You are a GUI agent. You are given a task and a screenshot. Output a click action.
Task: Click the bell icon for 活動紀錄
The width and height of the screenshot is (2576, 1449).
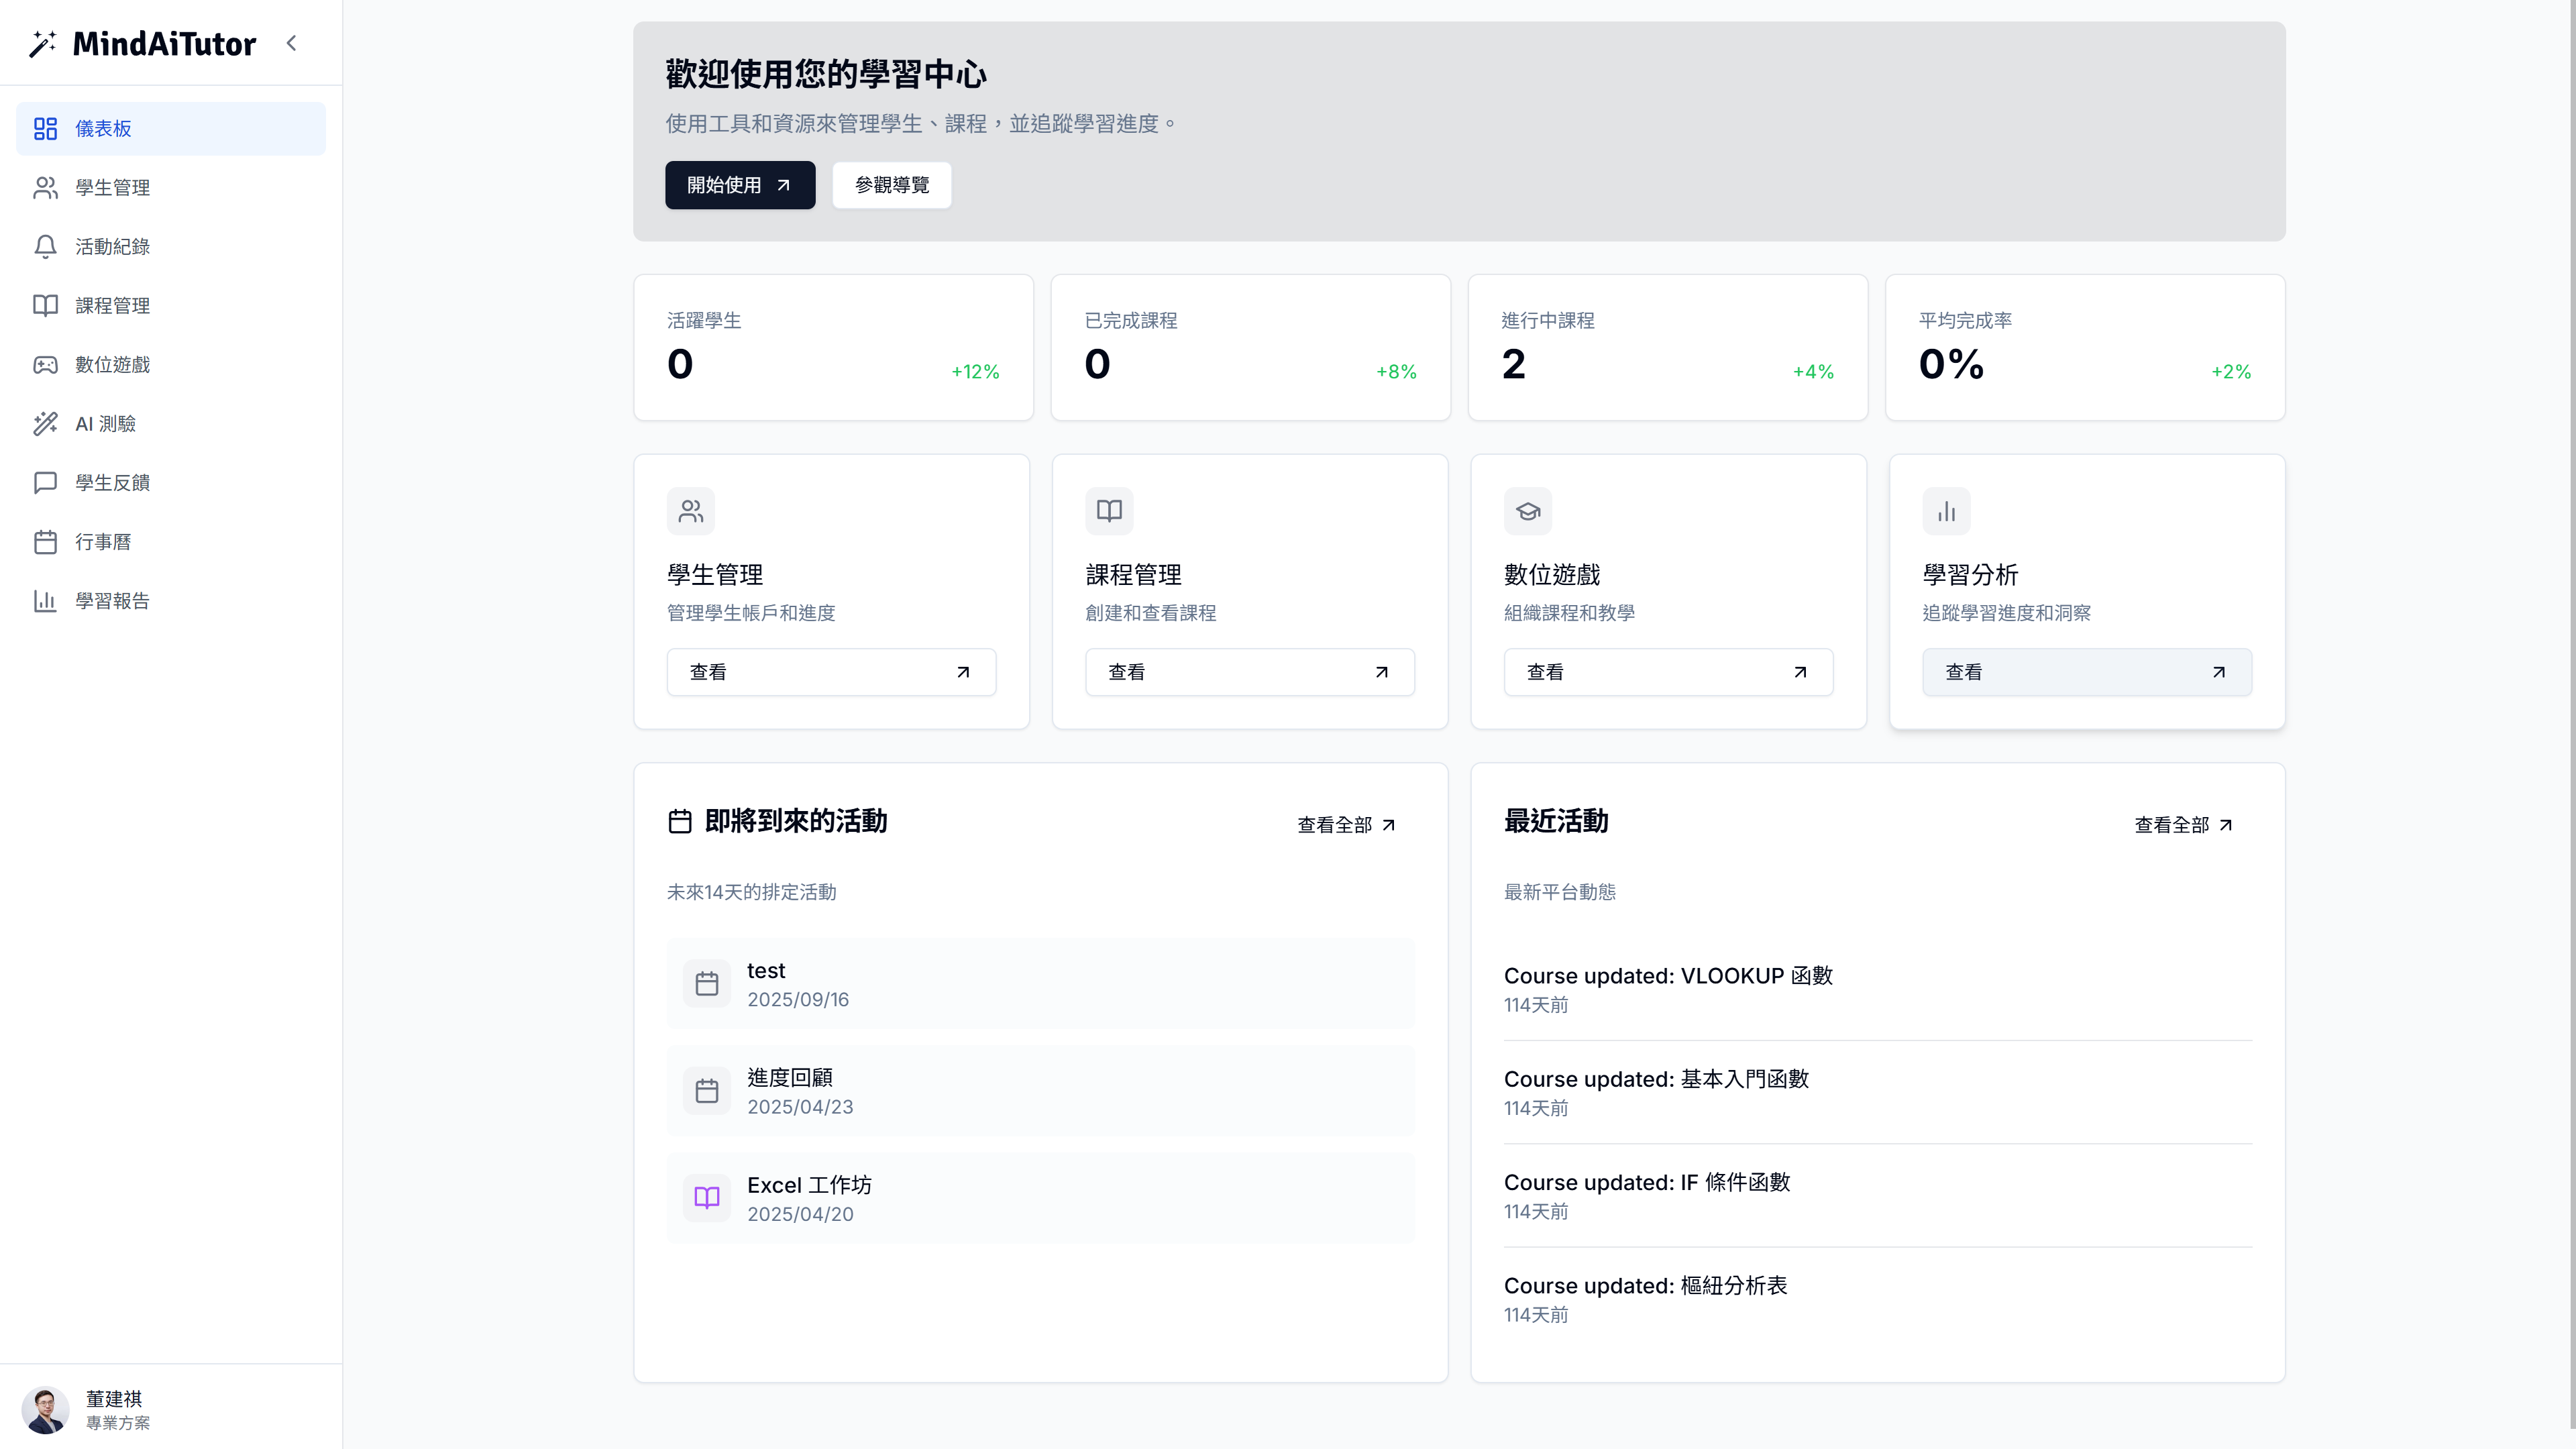coord(45,247)
